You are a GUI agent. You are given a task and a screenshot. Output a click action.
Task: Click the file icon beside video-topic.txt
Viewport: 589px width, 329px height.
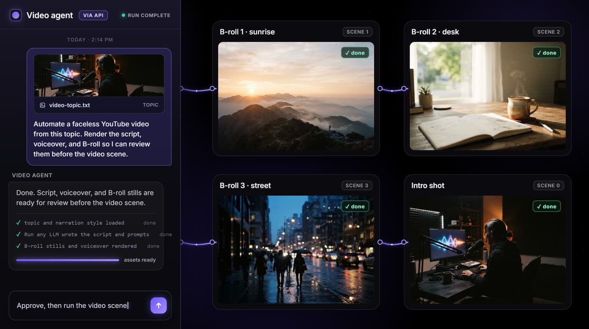point(42,105)
